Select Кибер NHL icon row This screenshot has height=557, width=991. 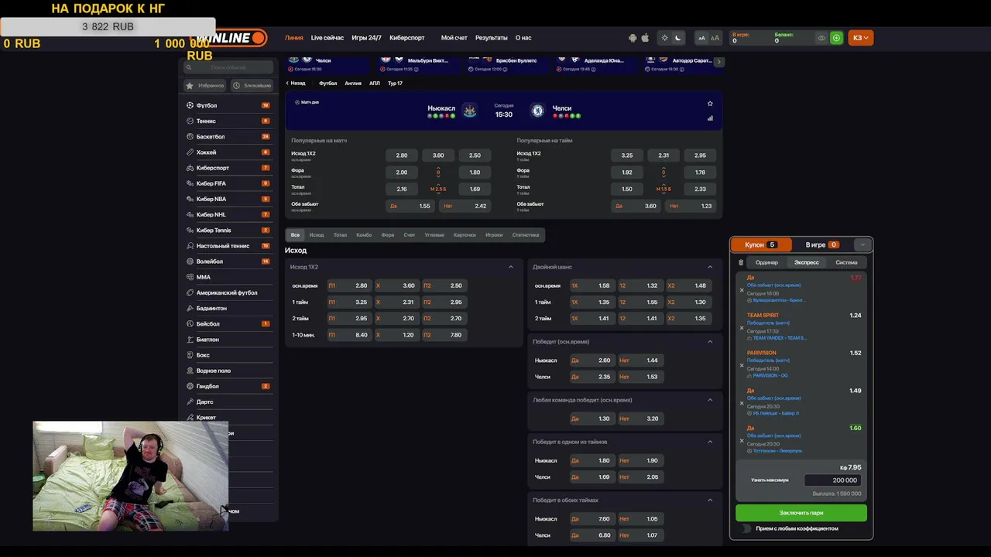pos(228,214)
